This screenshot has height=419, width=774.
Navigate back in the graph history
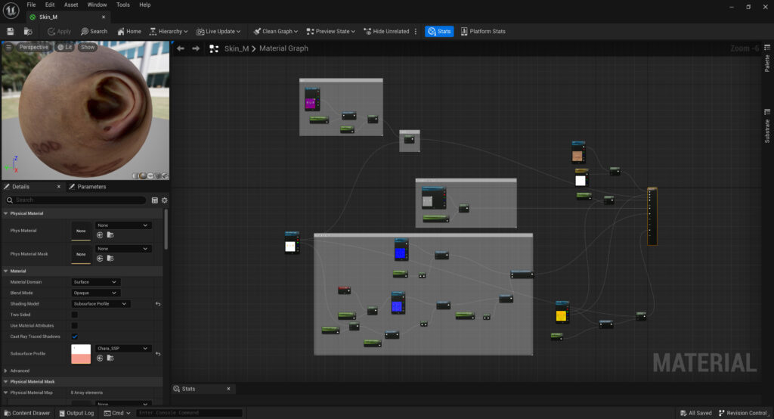[181, 48]
